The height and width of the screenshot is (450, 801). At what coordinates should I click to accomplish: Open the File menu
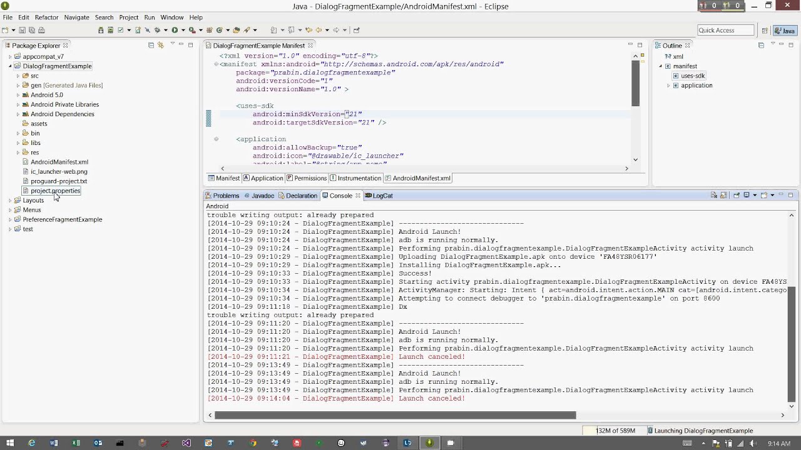(x=8, y=17)
